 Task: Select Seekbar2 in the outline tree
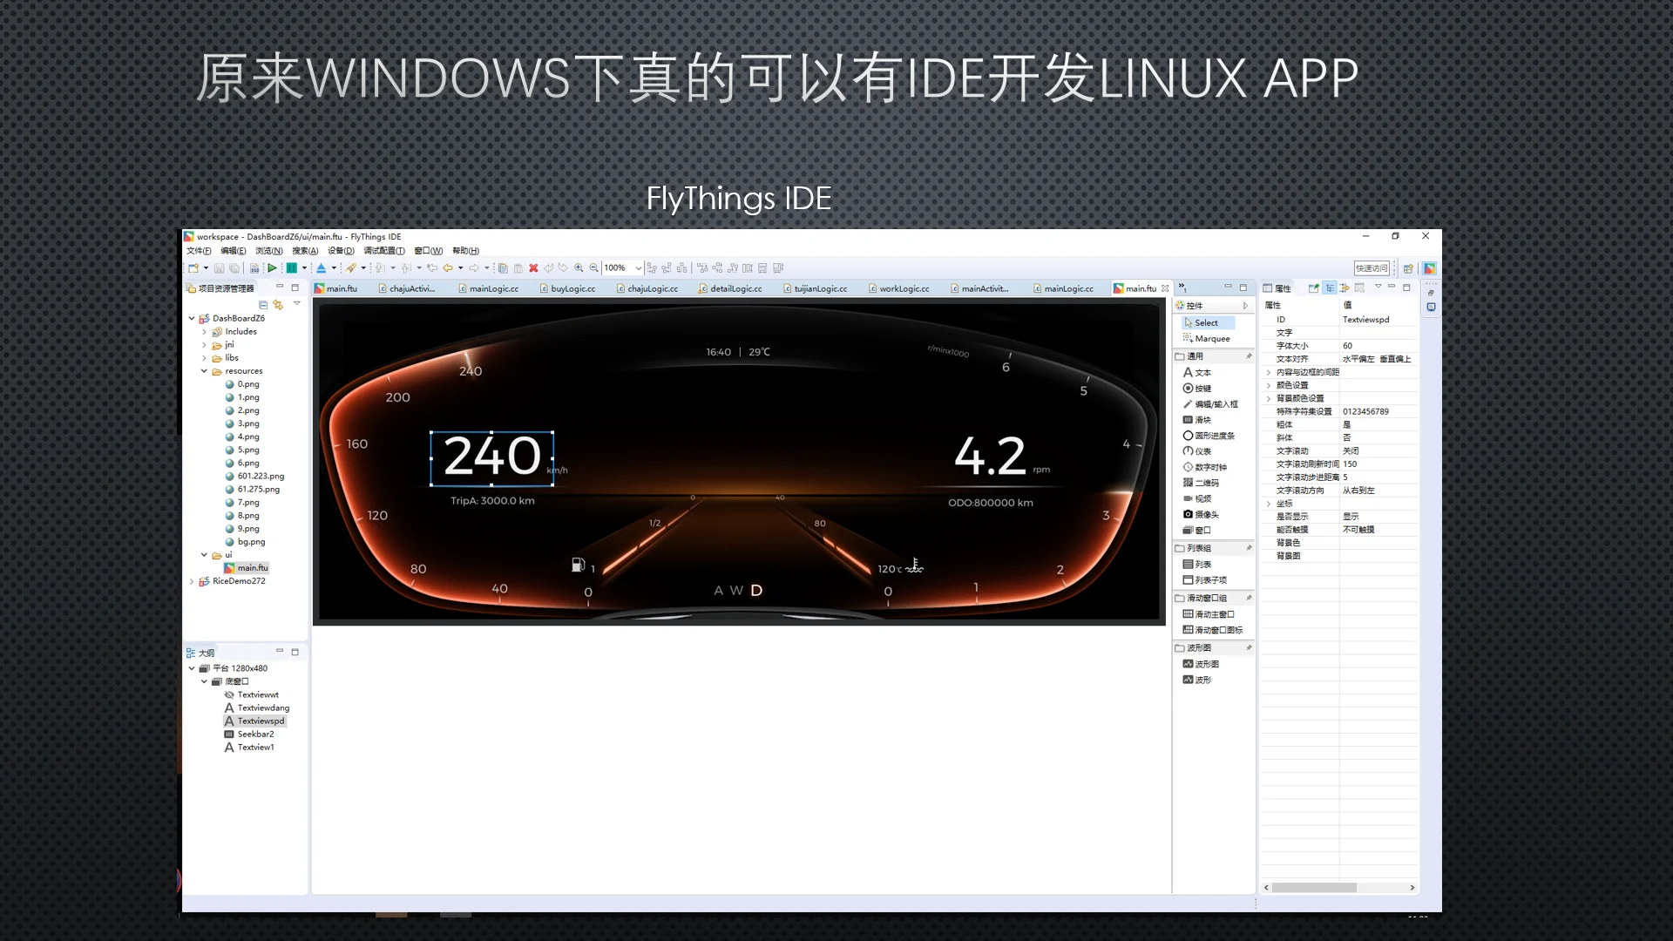pos(249,735)
